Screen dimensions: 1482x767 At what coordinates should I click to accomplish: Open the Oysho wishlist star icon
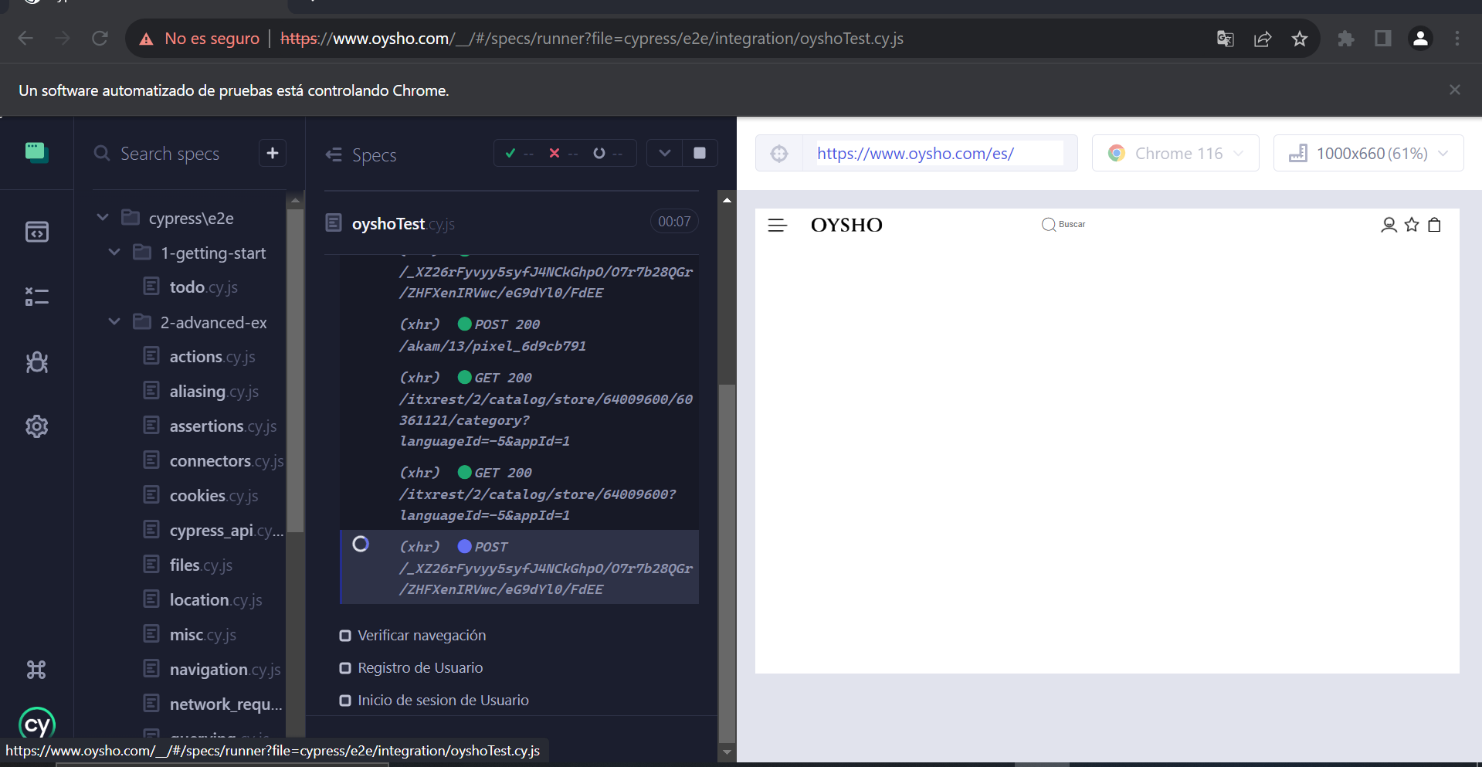pyautogui.click(x=1412, y=225)
